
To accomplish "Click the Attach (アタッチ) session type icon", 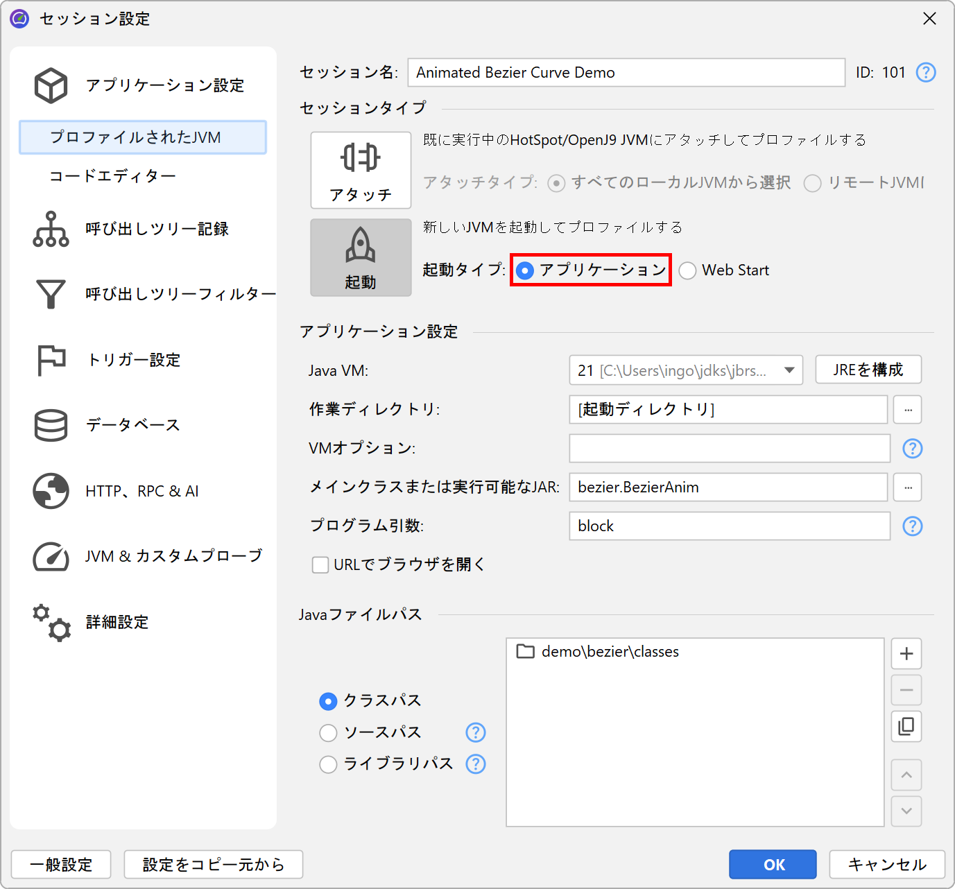I will [361, 158].
